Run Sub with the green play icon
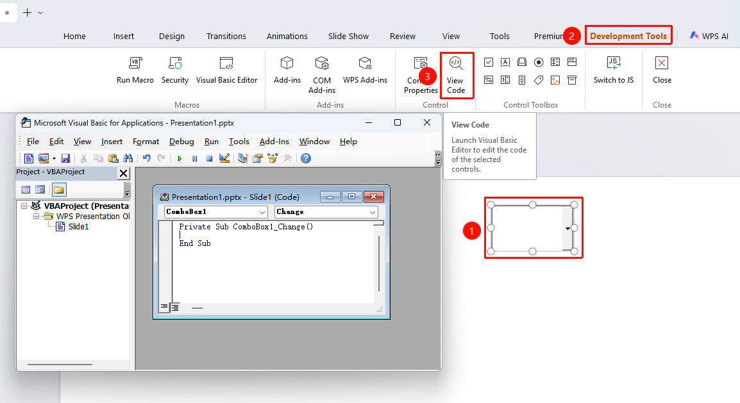 click(180, 158)
